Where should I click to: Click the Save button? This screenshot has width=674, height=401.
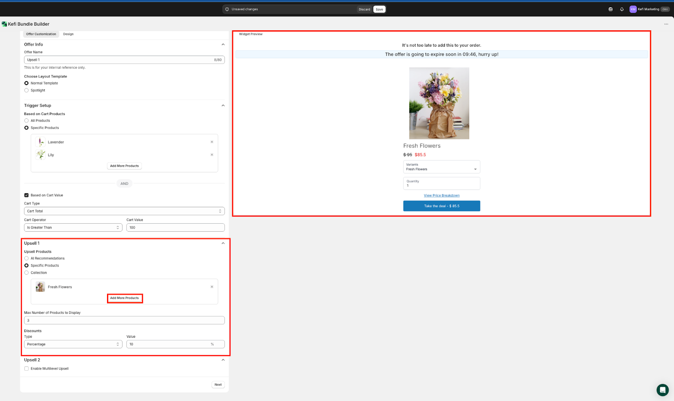[x=379, y=9]
